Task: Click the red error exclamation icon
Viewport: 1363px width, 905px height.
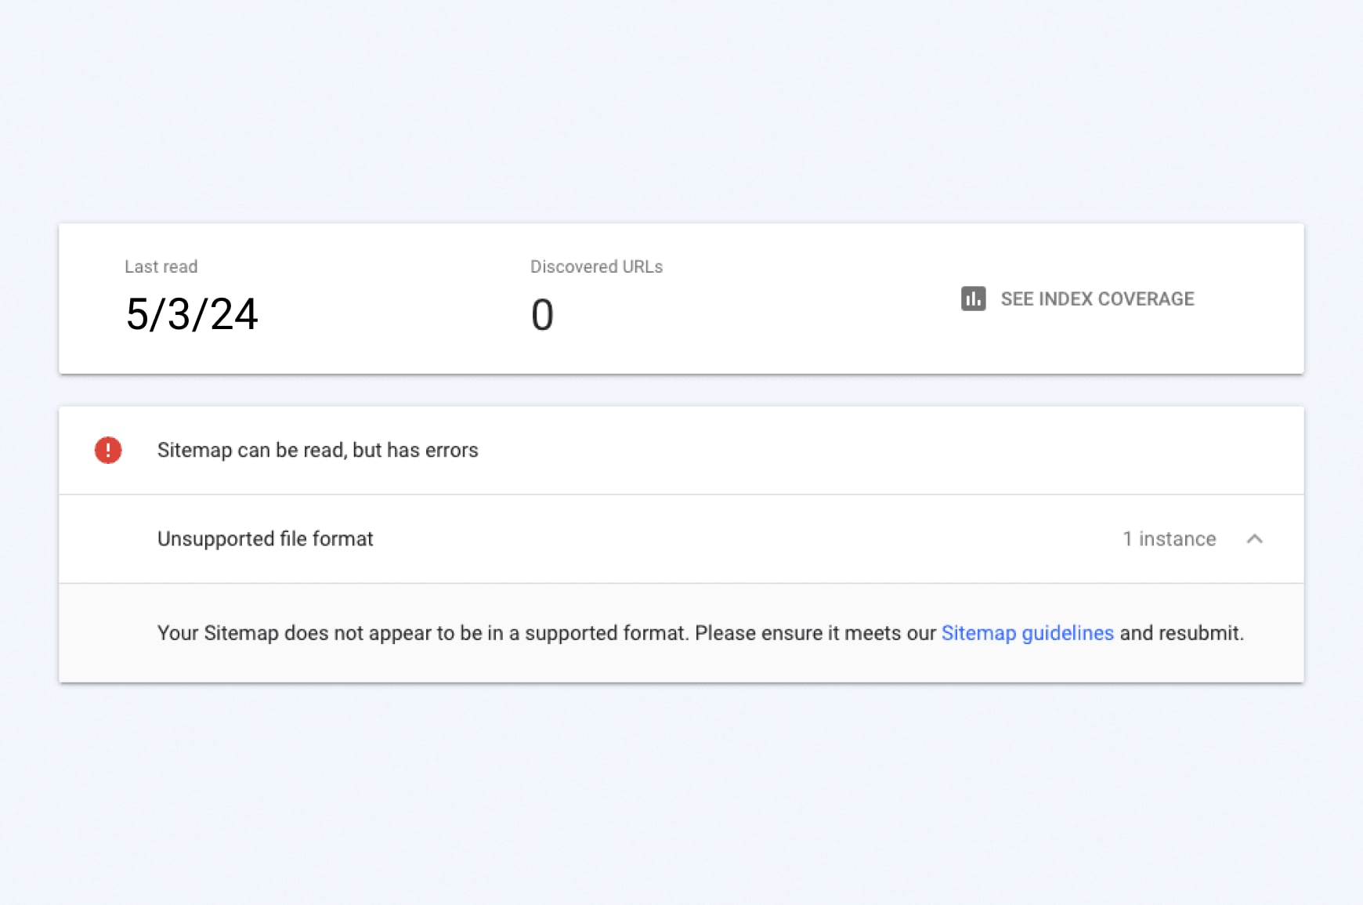Action: pos(108,450)
